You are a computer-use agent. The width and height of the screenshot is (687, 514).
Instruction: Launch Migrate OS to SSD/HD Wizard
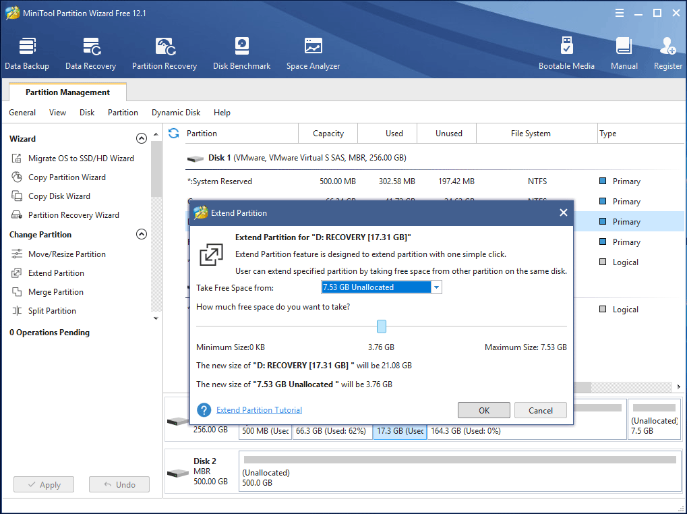coord(73,159)
